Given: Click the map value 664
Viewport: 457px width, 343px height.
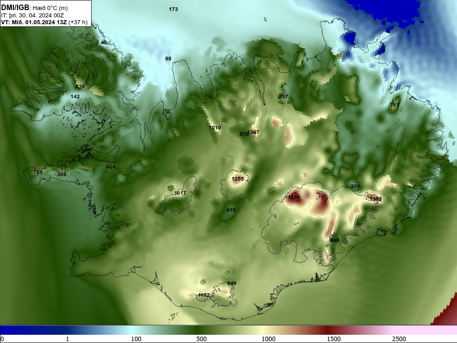Looking at the screenshot, I should pos(111,166).
